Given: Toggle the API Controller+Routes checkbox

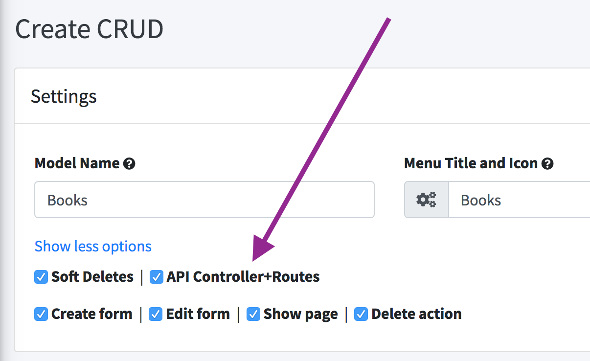Looking at the screenshot, I should (156, 277).
